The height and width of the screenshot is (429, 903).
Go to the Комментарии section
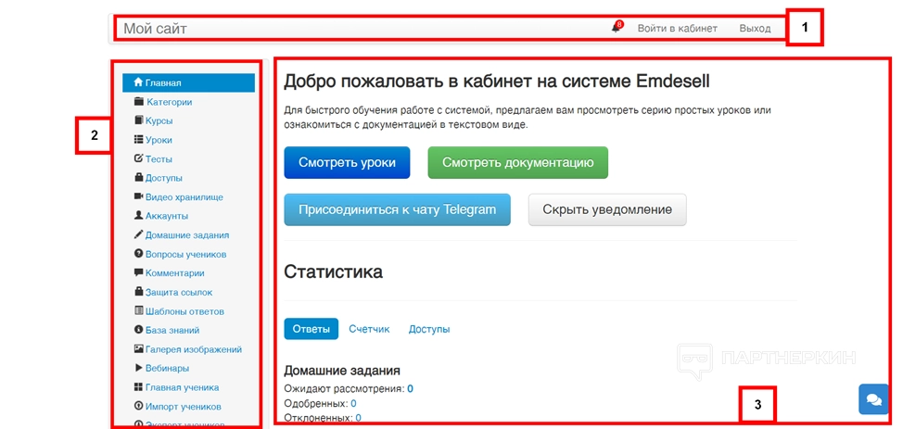coord(174,273)
